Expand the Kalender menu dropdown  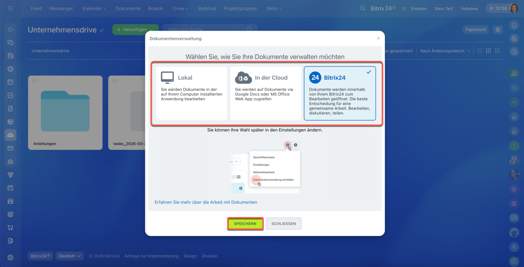(x=94, y=9)
